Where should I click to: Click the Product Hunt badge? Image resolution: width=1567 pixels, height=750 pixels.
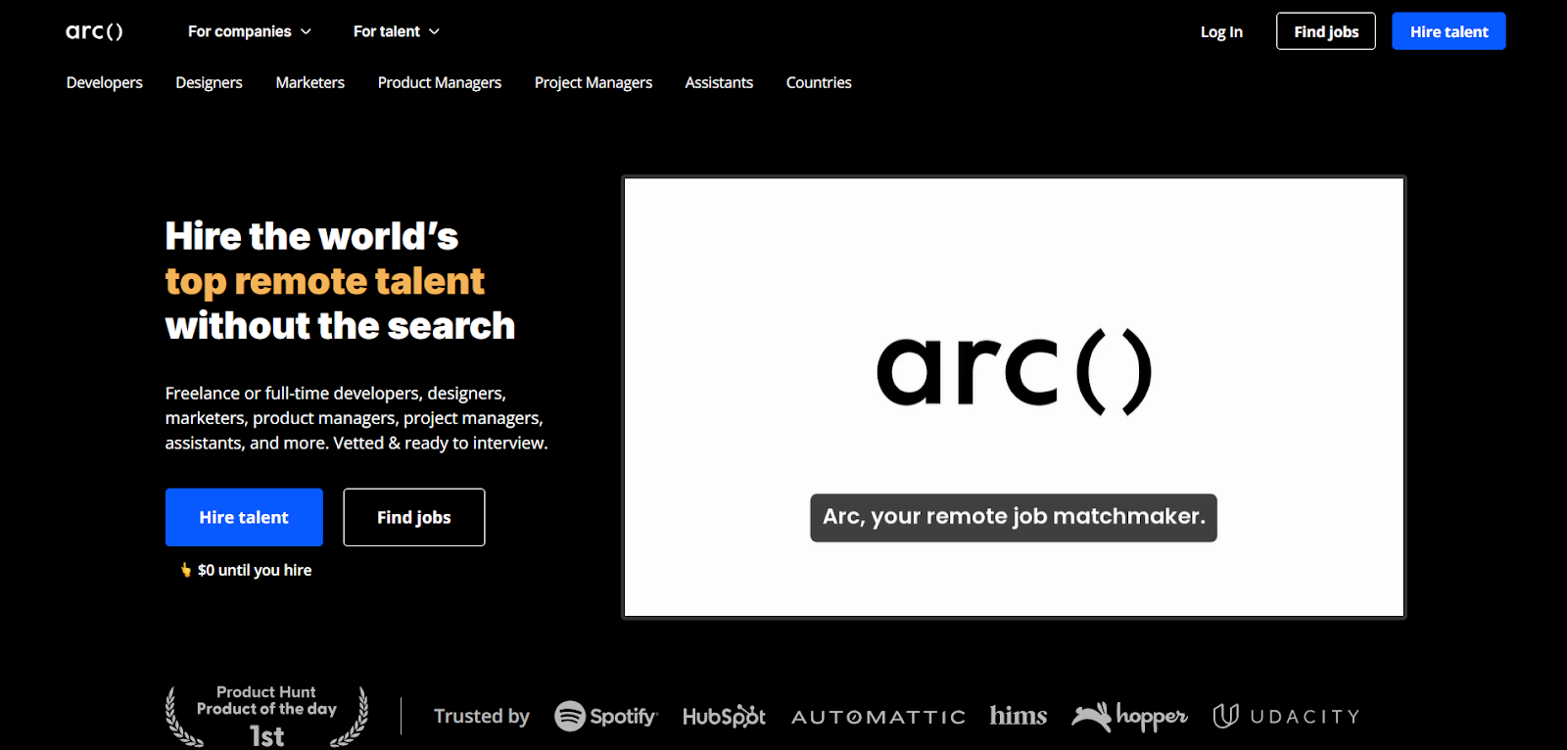266,717
